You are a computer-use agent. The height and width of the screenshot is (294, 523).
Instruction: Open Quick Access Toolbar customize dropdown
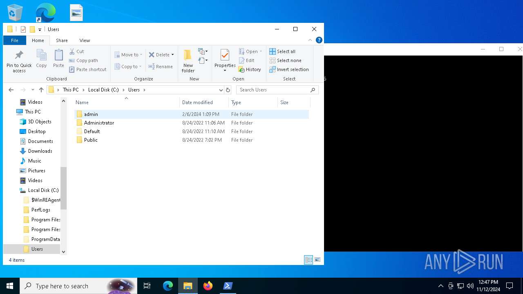coord(40,29)
